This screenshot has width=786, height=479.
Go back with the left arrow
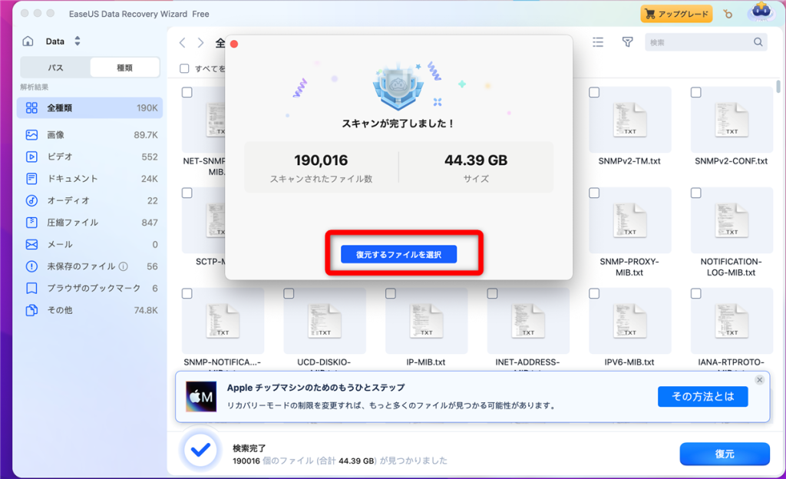pyautogui.click(x=183, y=42)
